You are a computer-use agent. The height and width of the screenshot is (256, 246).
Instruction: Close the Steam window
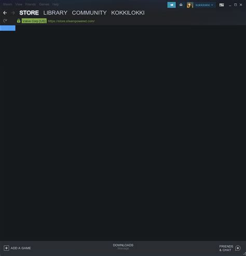click(x=241, y=5)
